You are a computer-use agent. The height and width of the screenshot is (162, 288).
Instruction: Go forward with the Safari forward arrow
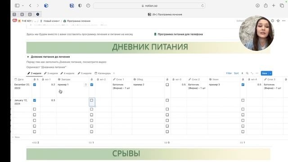tap(38, 5)
